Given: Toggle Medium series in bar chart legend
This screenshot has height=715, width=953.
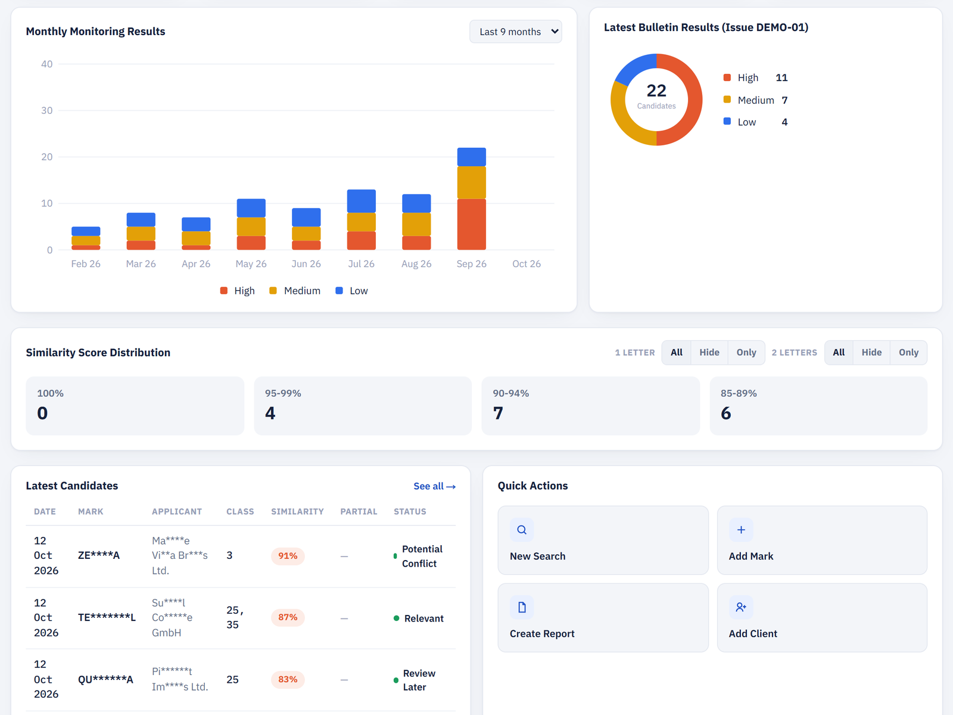Looking at the screenshot, I should (295, 291).
